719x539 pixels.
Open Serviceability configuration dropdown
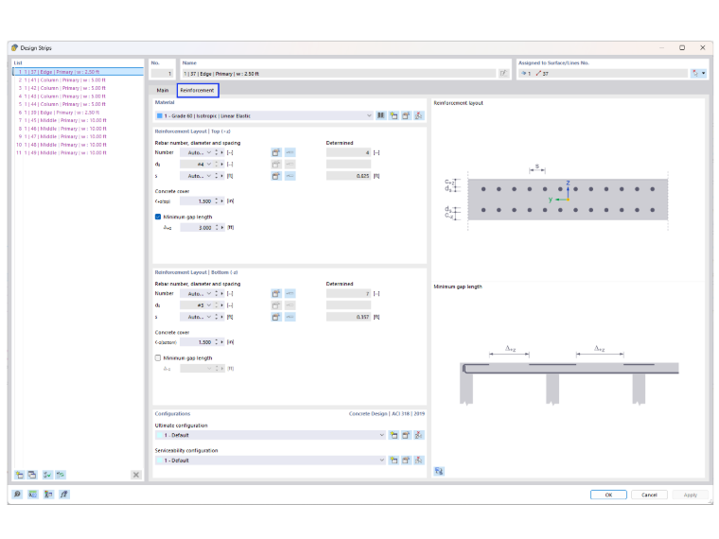[x=381, y=461]
